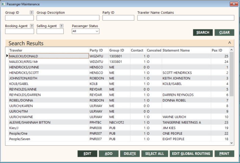The image size is (240, 163).
Task: Click the SCOTT HENDRICKS statement name cell
Action: [187, 73]
